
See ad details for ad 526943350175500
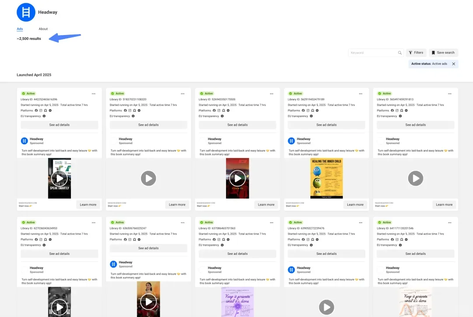[237, 125]
